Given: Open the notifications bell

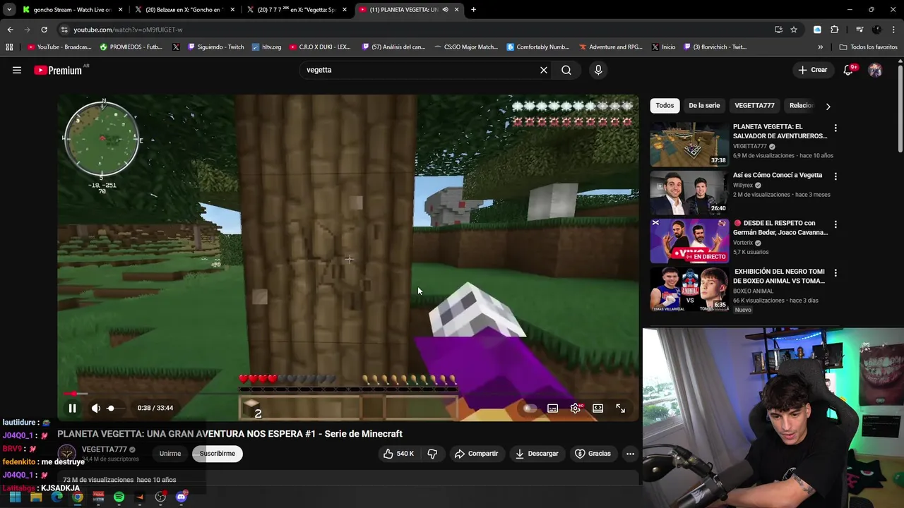Looking at the screenshot, I should click(x=849, y=70).
